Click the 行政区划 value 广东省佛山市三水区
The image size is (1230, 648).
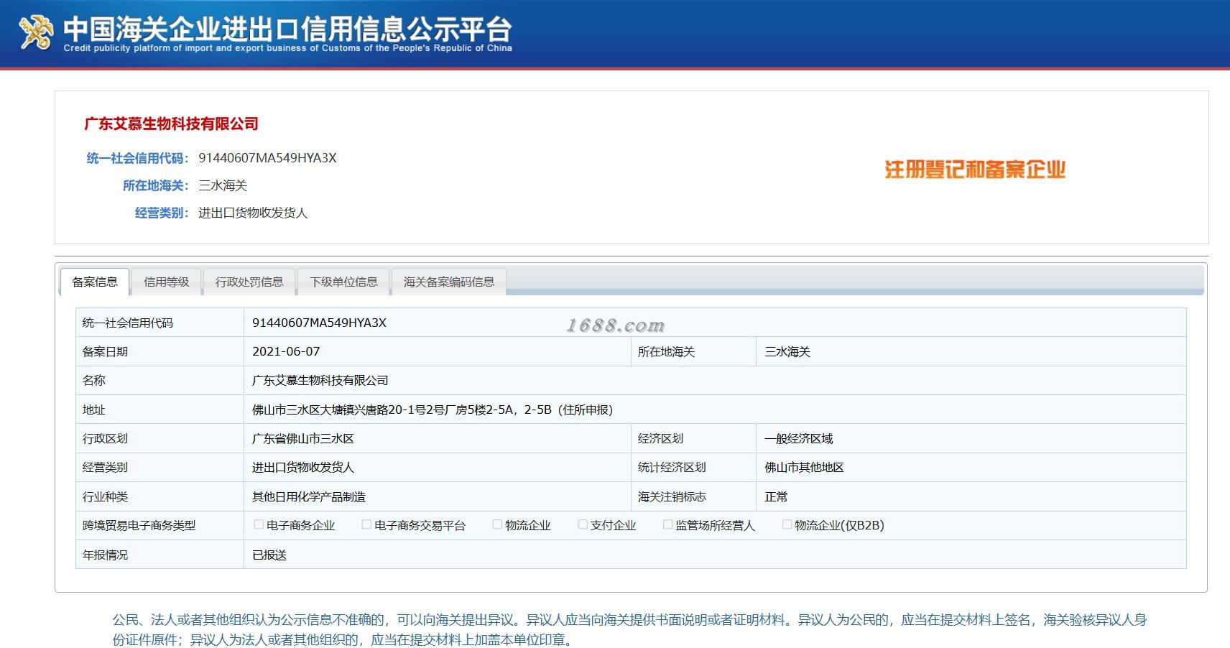point(303,438)
